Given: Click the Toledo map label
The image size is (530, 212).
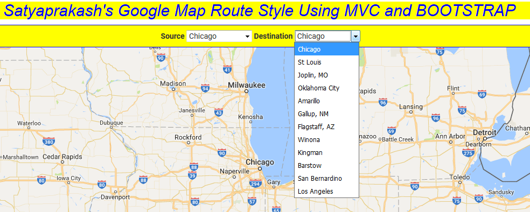Looking at the screenshot, I should 459,177.
